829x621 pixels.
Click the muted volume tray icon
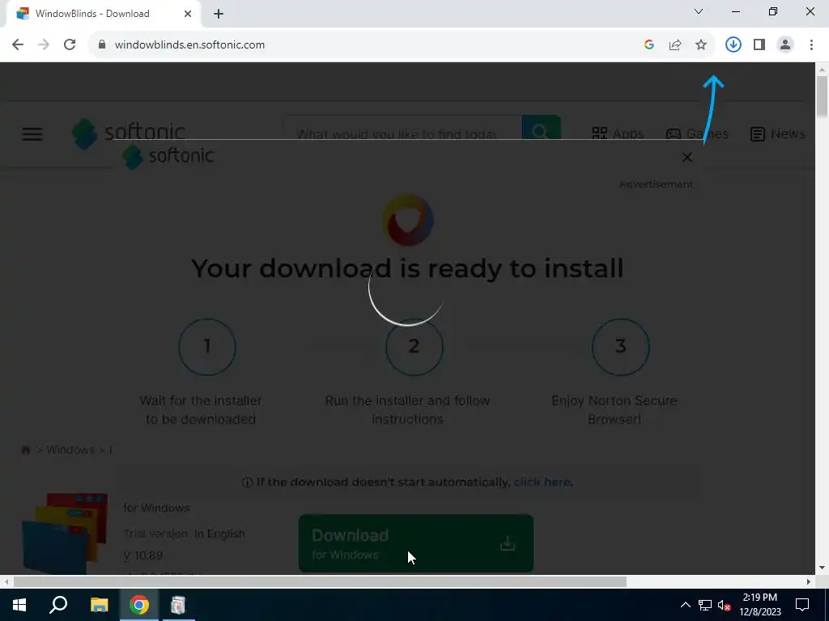click(x=725, y=605)
